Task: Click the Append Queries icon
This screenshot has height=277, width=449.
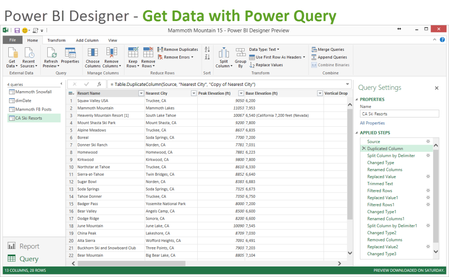Action: point(327,57)
